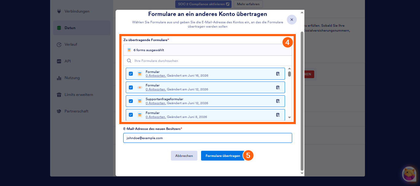Click the form list scroll-up arrow
Screen dimensions: 420x186
(289, 68)
